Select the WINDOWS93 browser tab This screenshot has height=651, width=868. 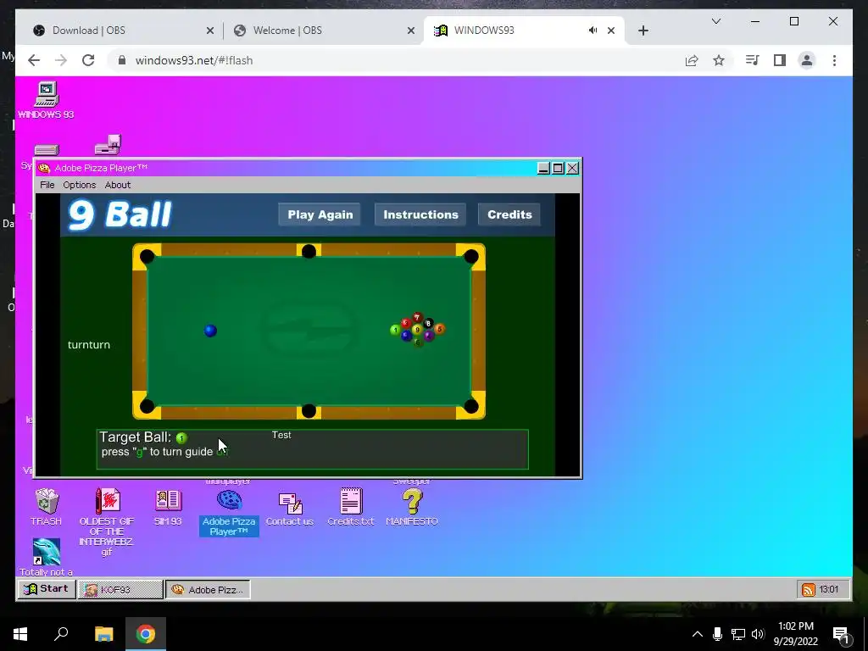523,31
